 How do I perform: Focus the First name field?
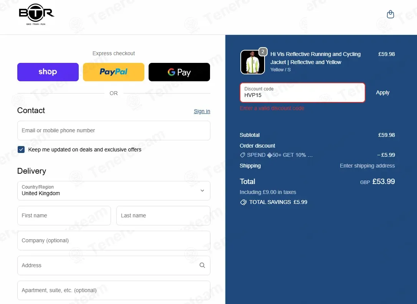point(64,215)
